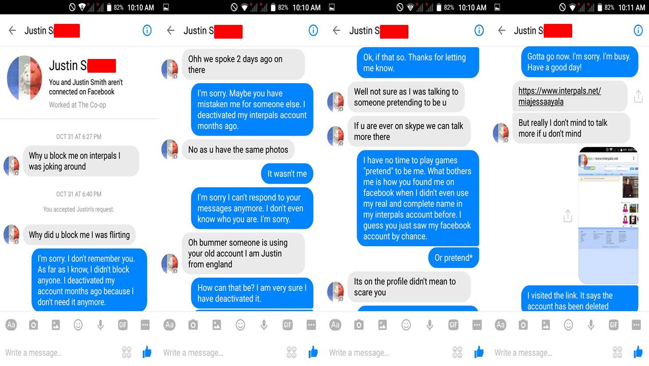Image resolution: width=649 pixels, height=366 pixels.
Task: Open emoji picker in third panel toolbar
Action: (x=406, y=325)
